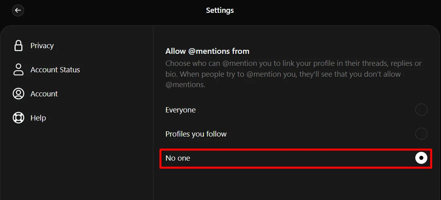441x200 pixels.
Task: Click the @mention description paragraph
Action: pos(293,74)
